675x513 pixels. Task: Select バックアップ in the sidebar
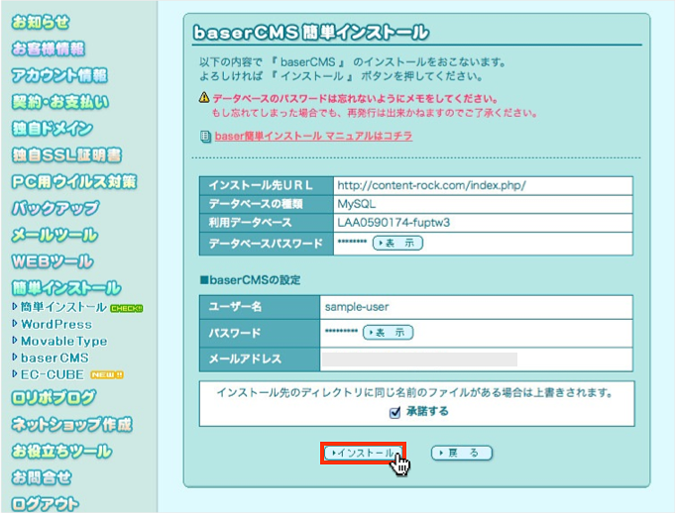click(x=56, y=209)
